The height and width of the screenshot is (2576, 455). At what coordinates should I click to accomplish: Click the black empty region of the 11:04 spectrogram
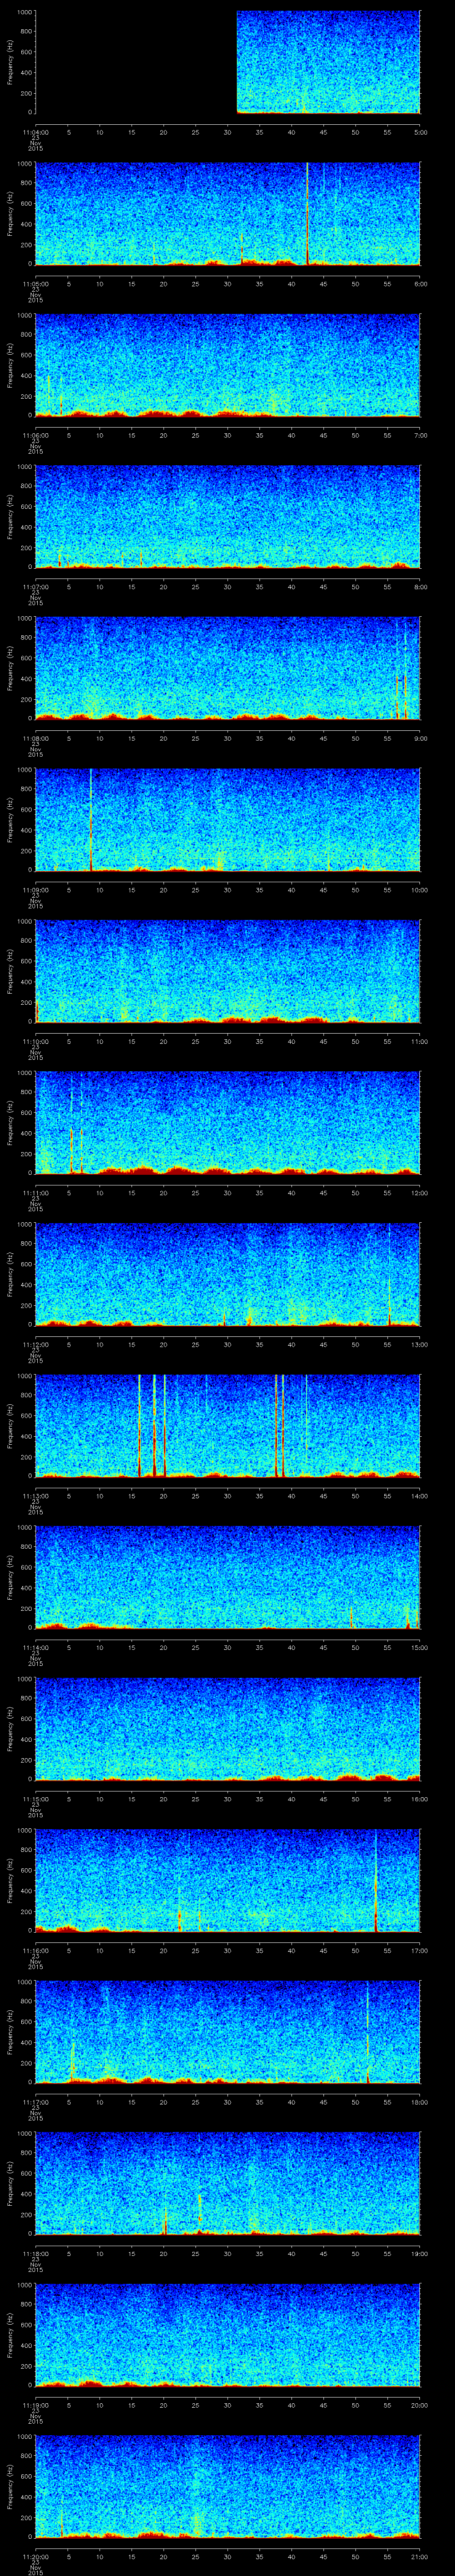[x=135, y=62]
